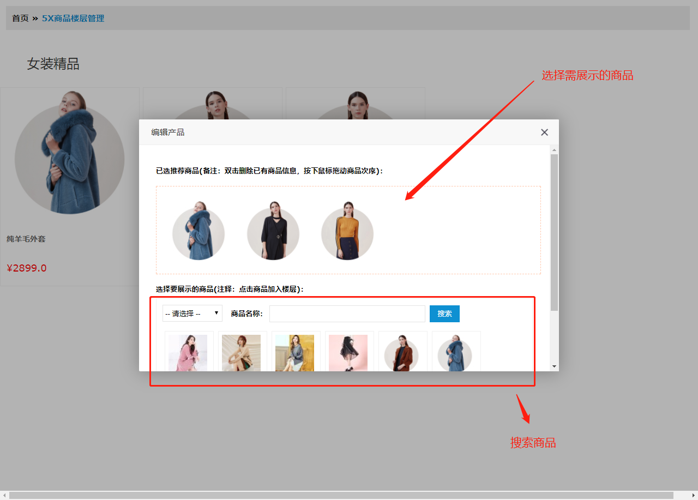698x500 pixels.
Task: Add the brown coat product thumbnail
Action: click(x=402, y=352)
